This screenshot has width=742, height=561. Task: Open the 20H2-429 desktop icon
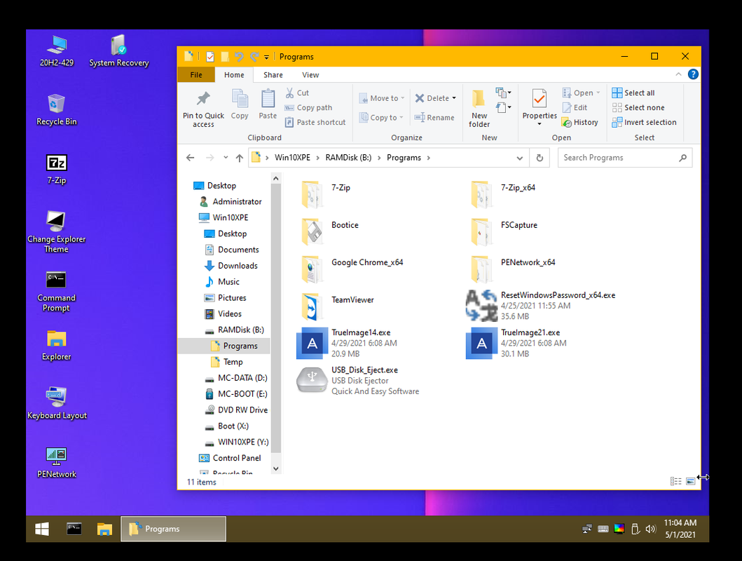click(x=57, y=50)
